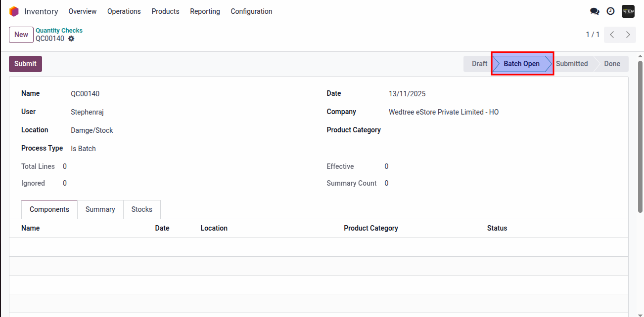Click the Odoo Inventory app logo icon
Screen dimensions: 644x317
(x=14, y=11)
